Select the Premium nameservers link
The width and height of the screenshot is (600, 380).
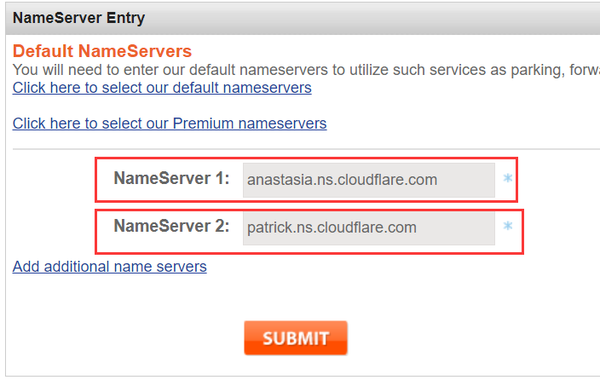click(x=170, y=124)
